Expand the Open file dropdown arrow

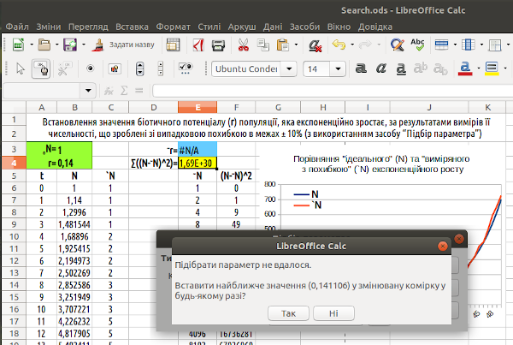click(x=57, y=45)
